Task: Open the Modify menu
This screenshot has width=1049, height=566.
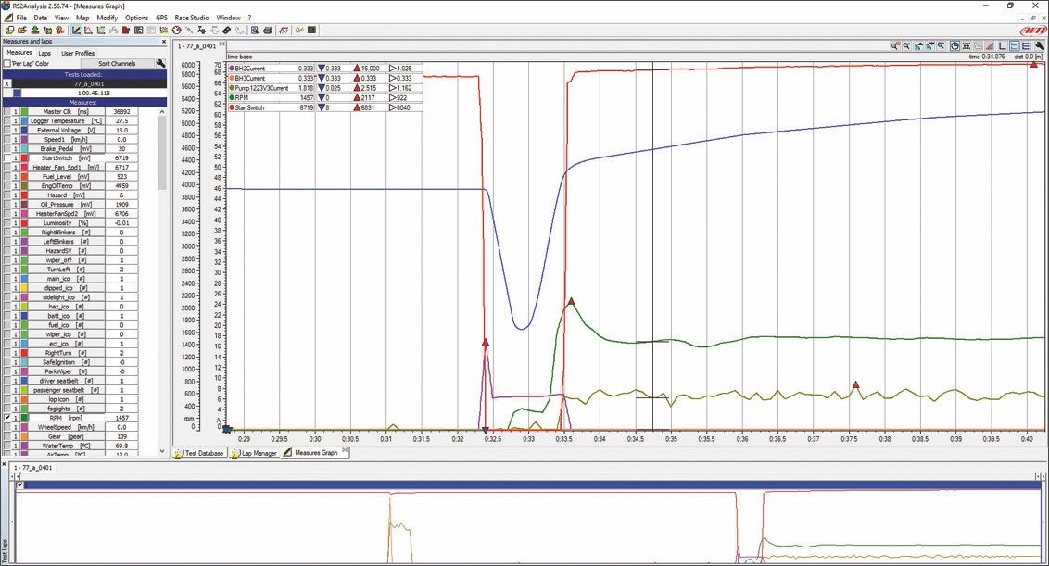Action: click(x=107, y=18)
